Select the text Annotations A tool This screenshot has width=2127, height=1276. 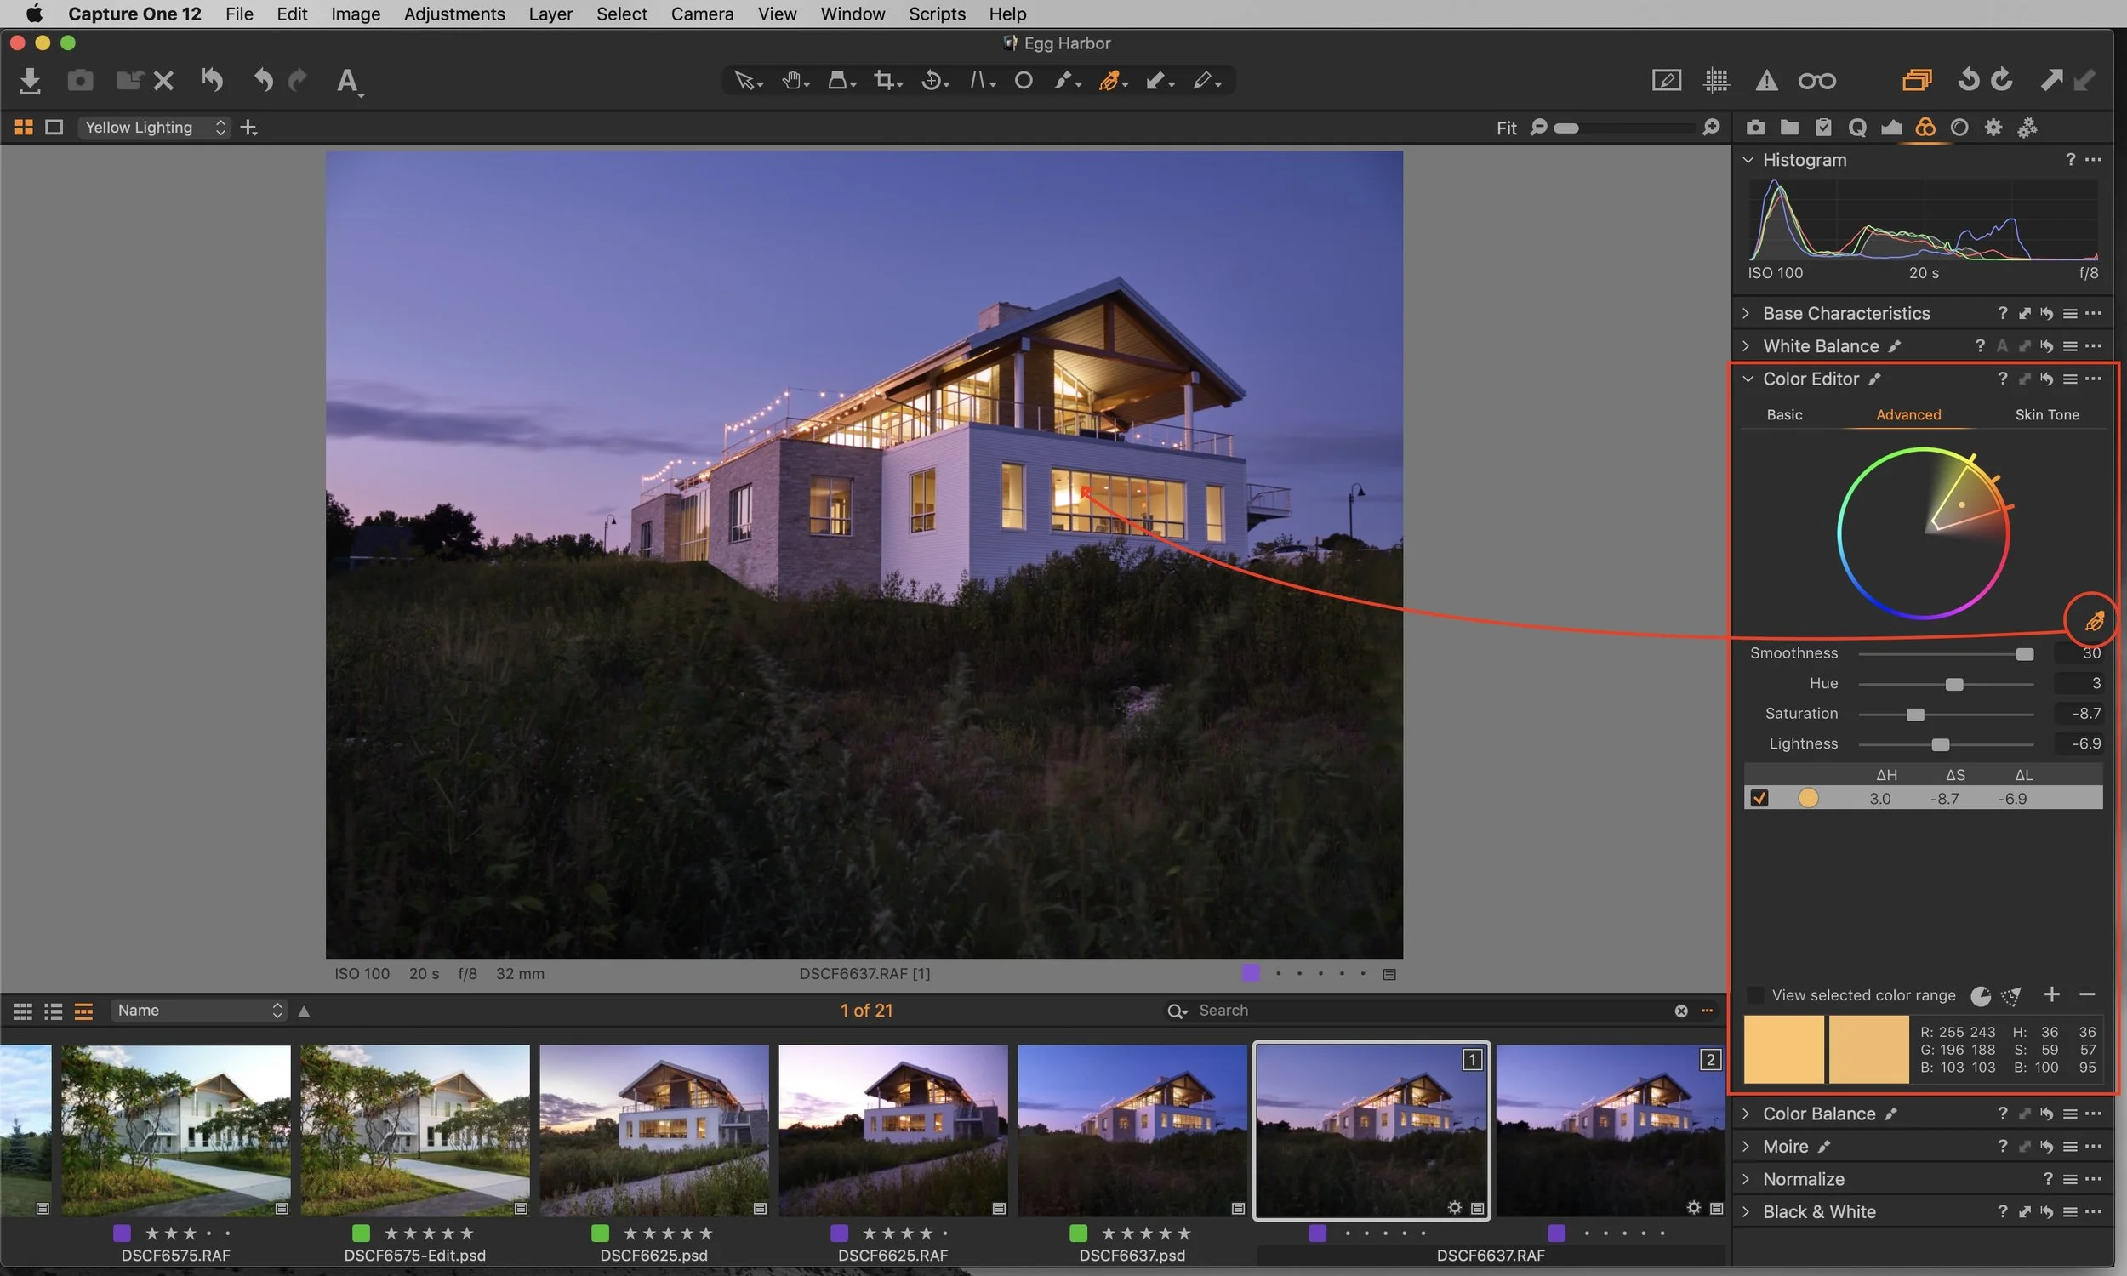347,81
